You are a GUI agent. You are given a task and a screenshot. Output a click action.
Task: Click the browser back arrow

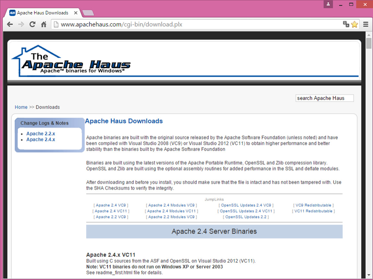10,24
